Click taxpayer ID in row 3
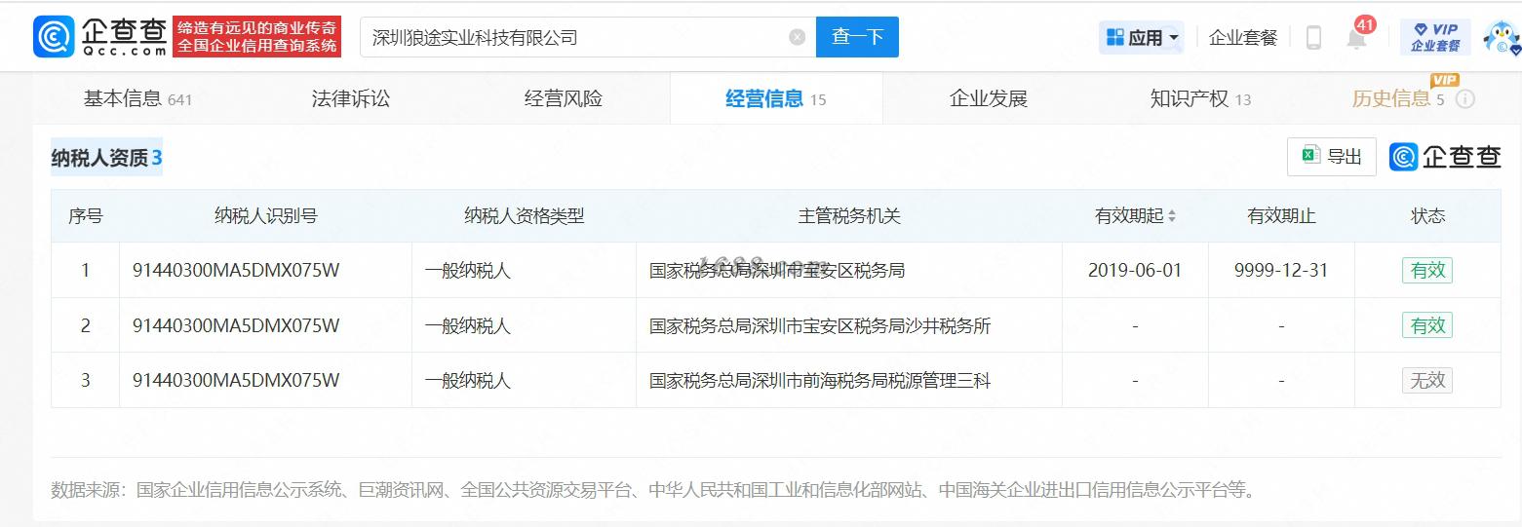This screenshot has width=1522, height=527. click(x=236, y=380)
